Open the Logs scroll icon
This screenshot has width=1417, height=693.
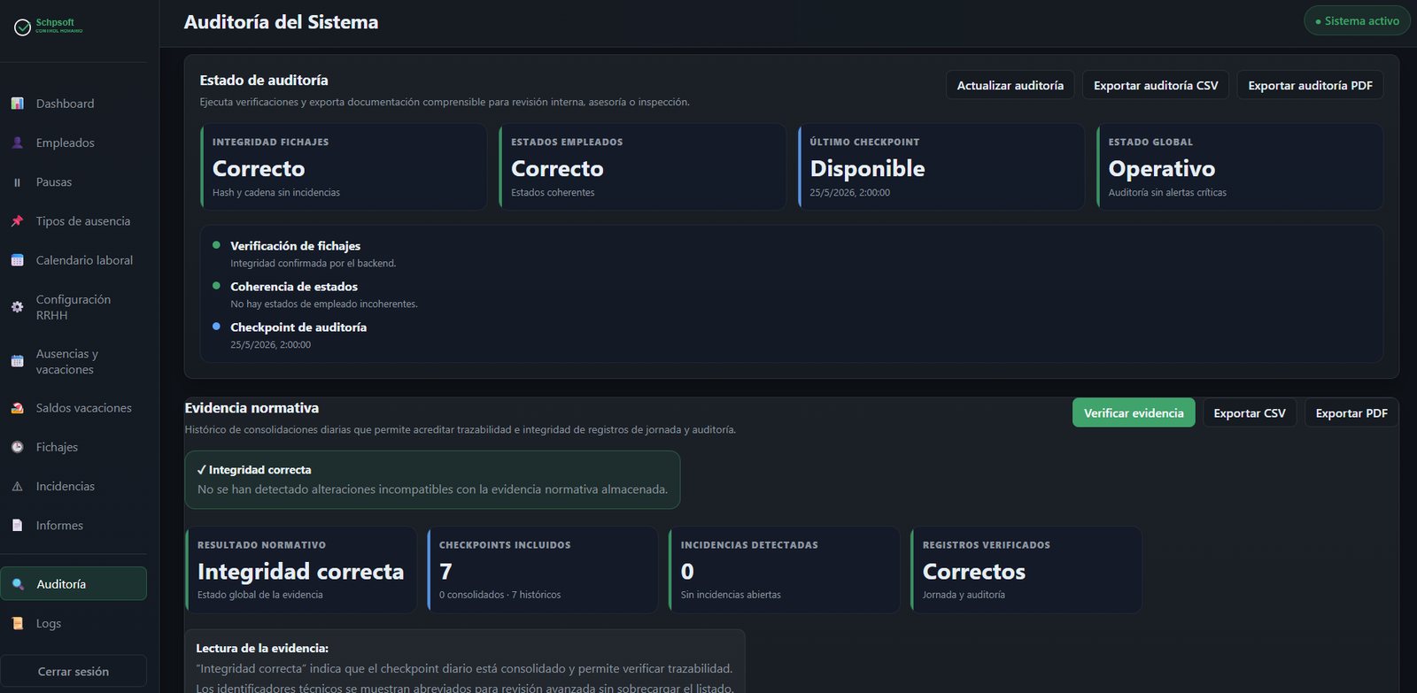pyautogui.click(x=17, y=623)
